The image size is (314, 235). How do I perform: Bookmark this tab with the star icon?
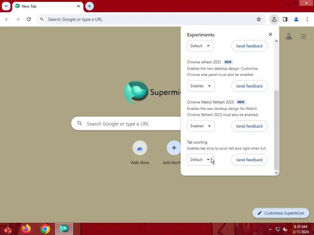coord(259,19)
